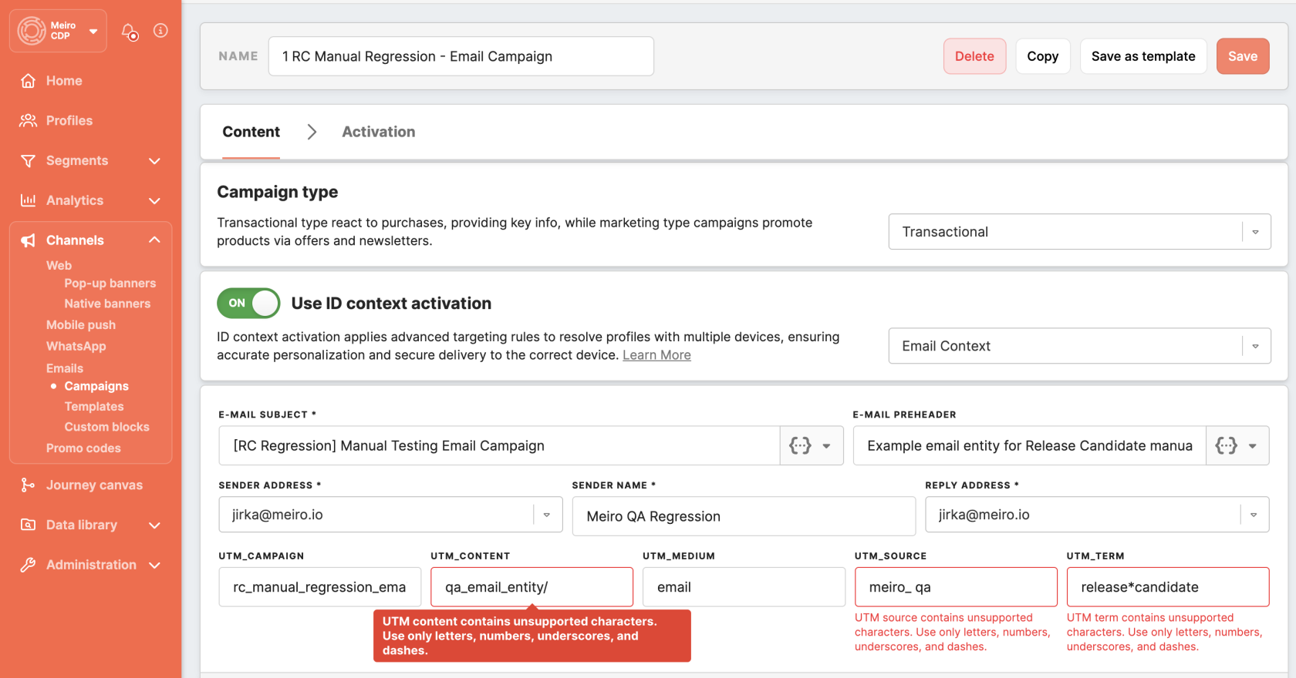
Task: Click the Journey canvas branch icon
Action: [x=29, y=485]
